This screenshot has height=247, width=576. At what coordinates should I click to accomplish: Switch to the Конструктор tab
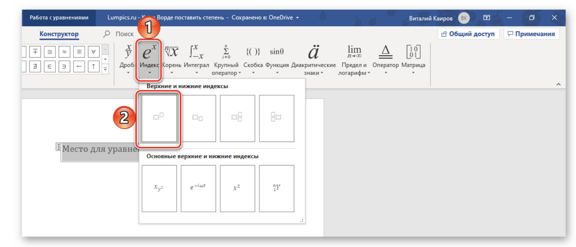pyautogui.click(x=59, y=34)
